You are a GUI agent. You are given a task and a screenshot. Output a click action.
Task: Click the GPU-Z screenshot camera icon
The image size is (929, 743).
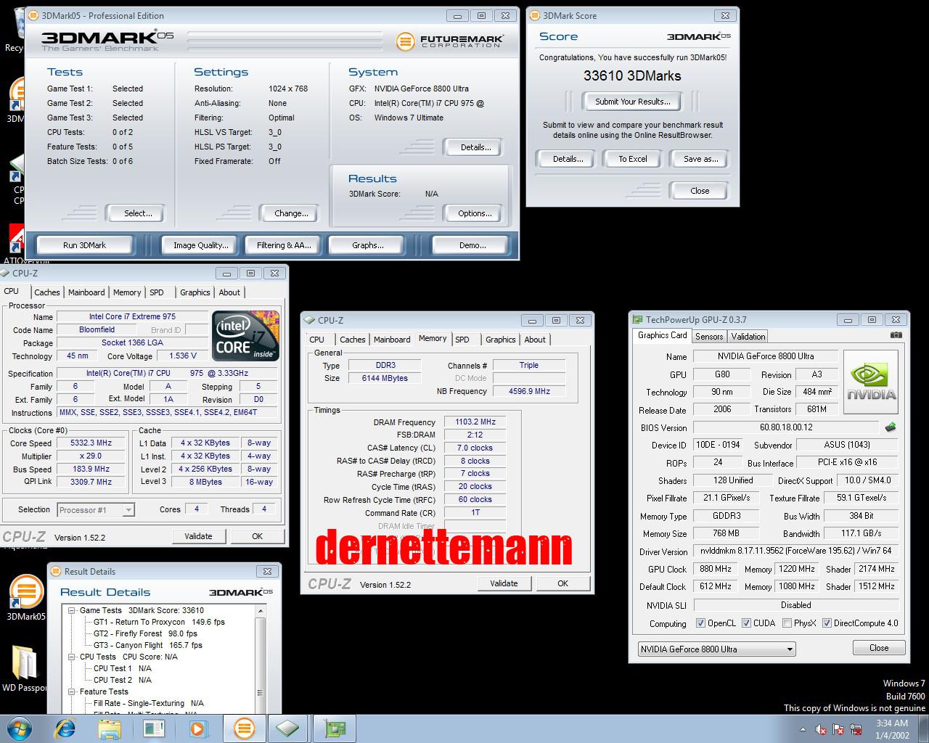(896, 335)
